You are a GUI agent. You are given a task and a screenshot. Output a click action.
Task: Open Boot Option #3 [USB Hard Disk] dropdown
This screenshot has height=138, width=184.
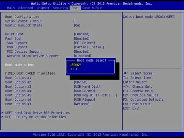point(87,87)
